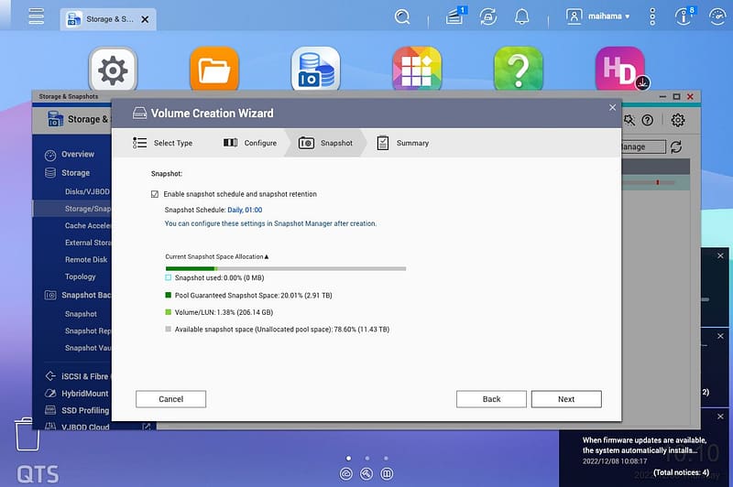The width and height of the screenshot is (733, 487).
Task: Click the Next button
Action: click(x=566, y=399)
